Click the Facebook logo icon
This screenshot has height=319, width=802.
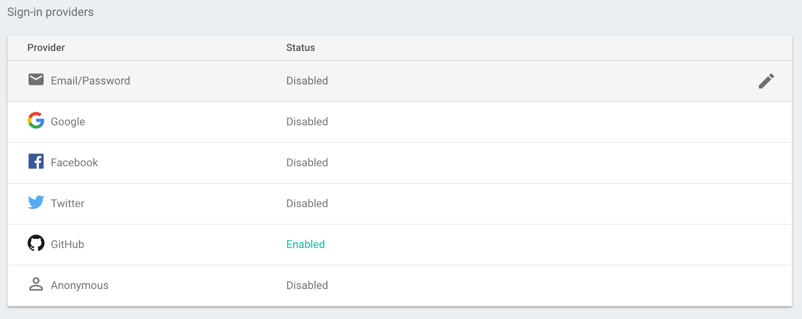[36, 161]
